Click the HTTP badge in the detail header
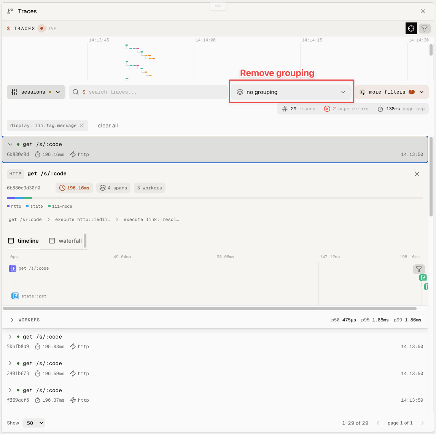Image resolution: width=436 pixels, height=434 pixels. (x=15, y=174)
